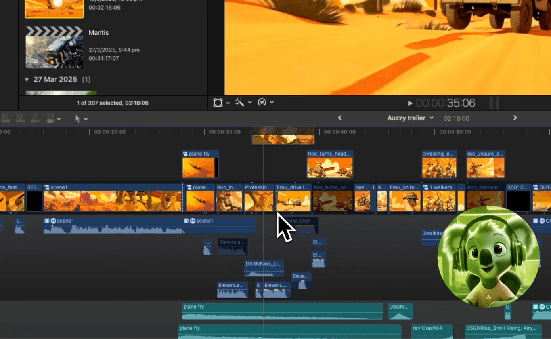Click the Connect clip toolbar icon

pos(6,118)
